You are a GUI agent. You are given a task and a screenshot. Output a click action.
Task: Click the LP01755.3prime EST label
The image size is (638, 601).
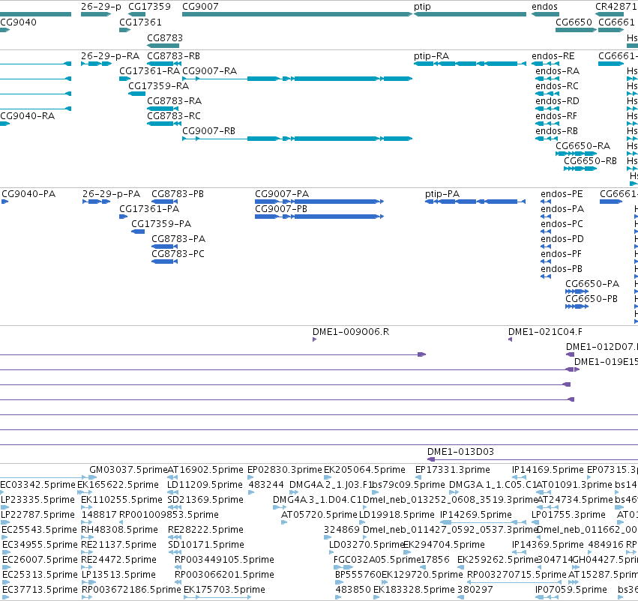click(x=568, y=515)
